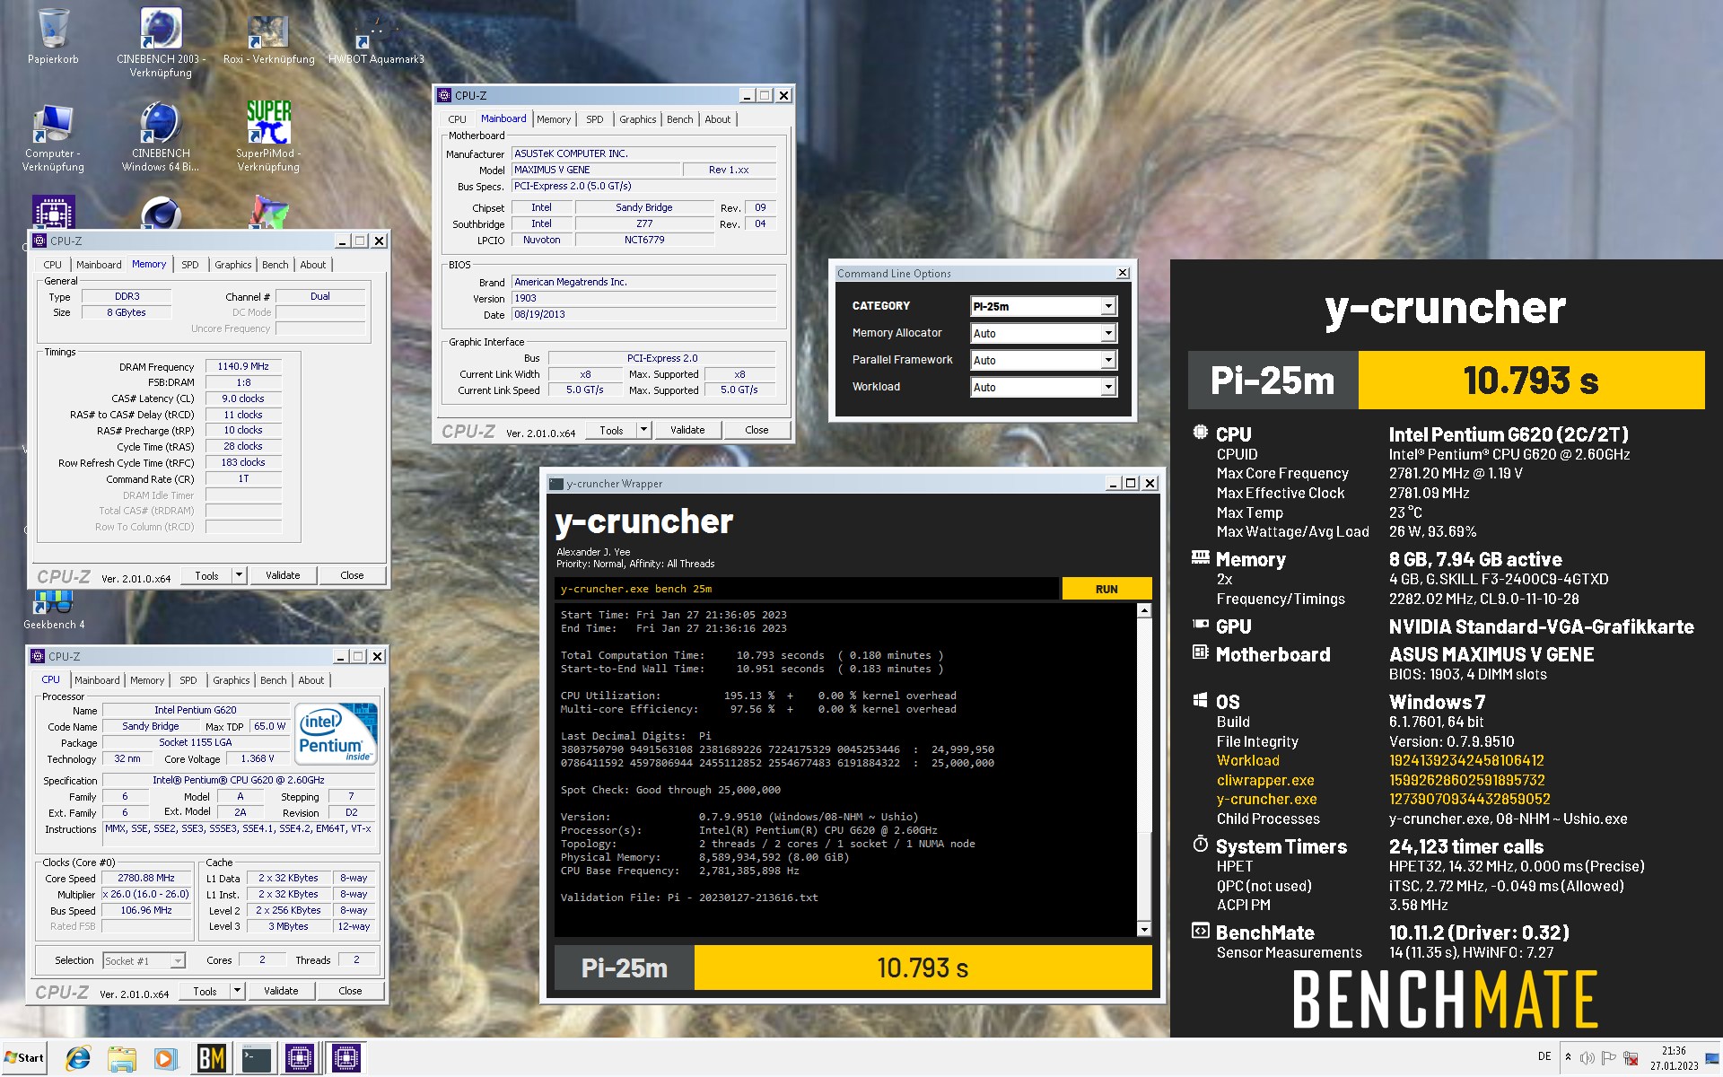Open CATEGORY Pi-25m dropdown

point(1043,306)
